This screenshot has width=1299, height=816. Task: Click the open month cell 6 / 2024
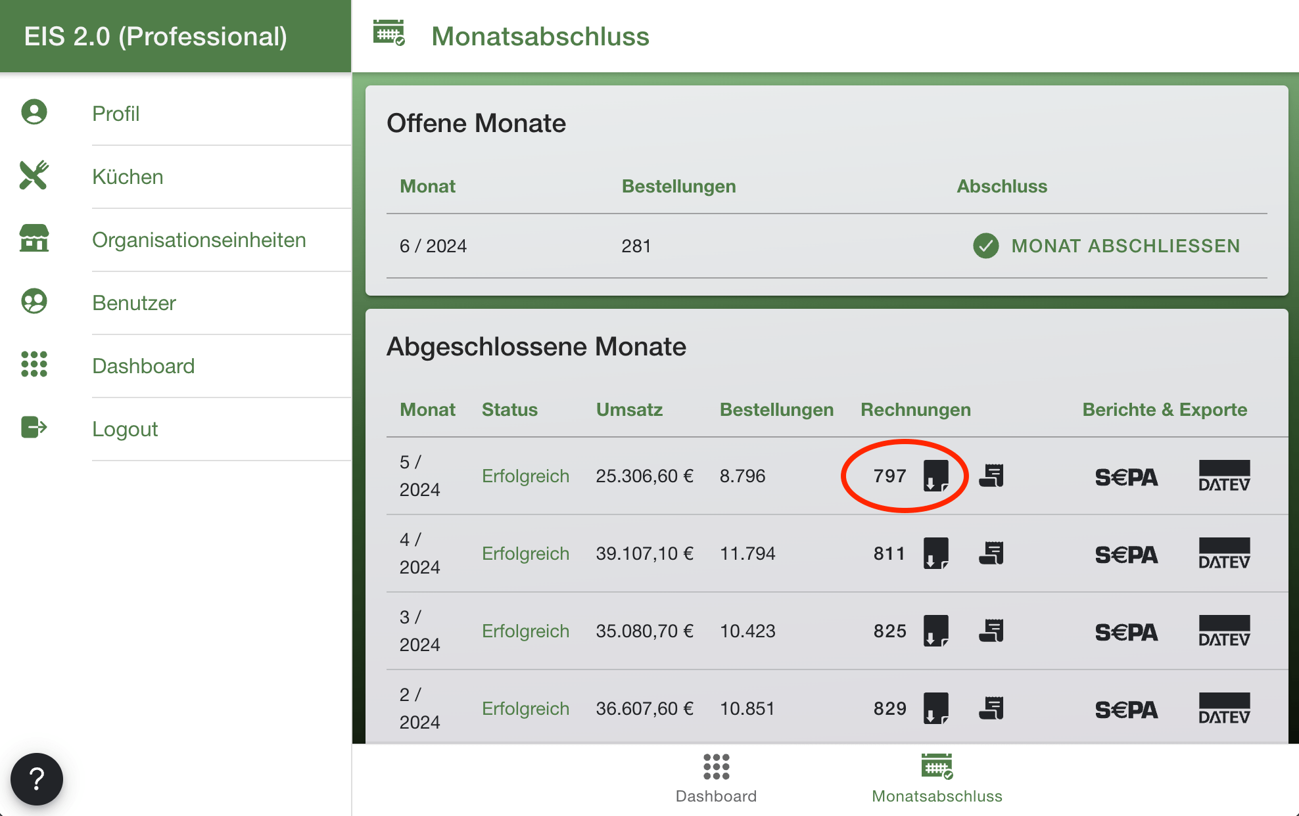point(433,246)
